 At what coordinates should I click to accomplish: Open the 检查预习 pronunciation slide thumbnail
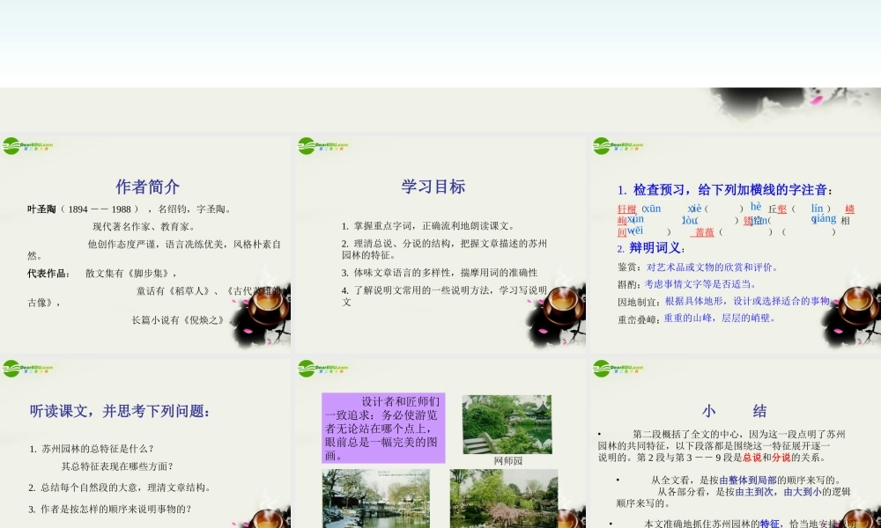tap(736, 244)
